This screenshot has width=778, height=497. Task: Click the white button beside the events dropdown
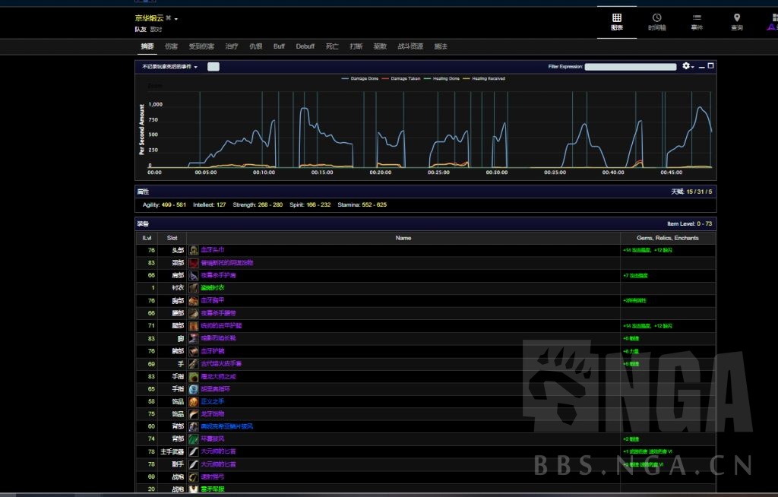[213, 67]
